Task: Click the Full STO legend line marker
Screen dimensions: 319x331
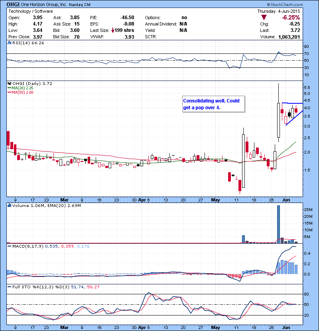Action: pos(9,287)
